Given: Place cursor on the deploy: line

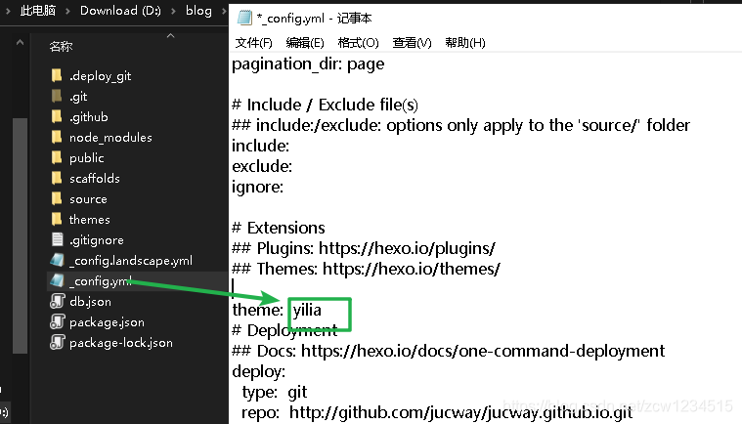Looking at the screenshot, I should [x=259, y=371].
